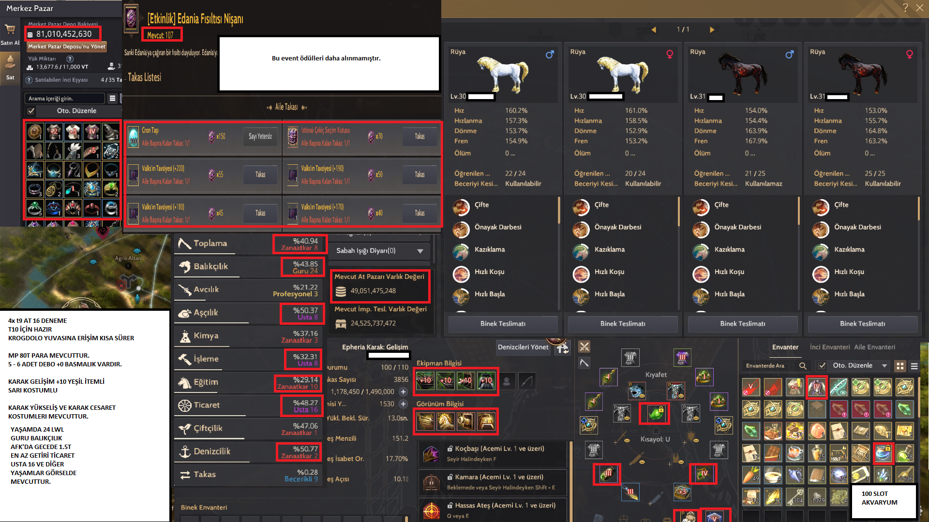929x522 pixels.
Task: Switch to Aile Envanteri tab
Action: (875, 347)
